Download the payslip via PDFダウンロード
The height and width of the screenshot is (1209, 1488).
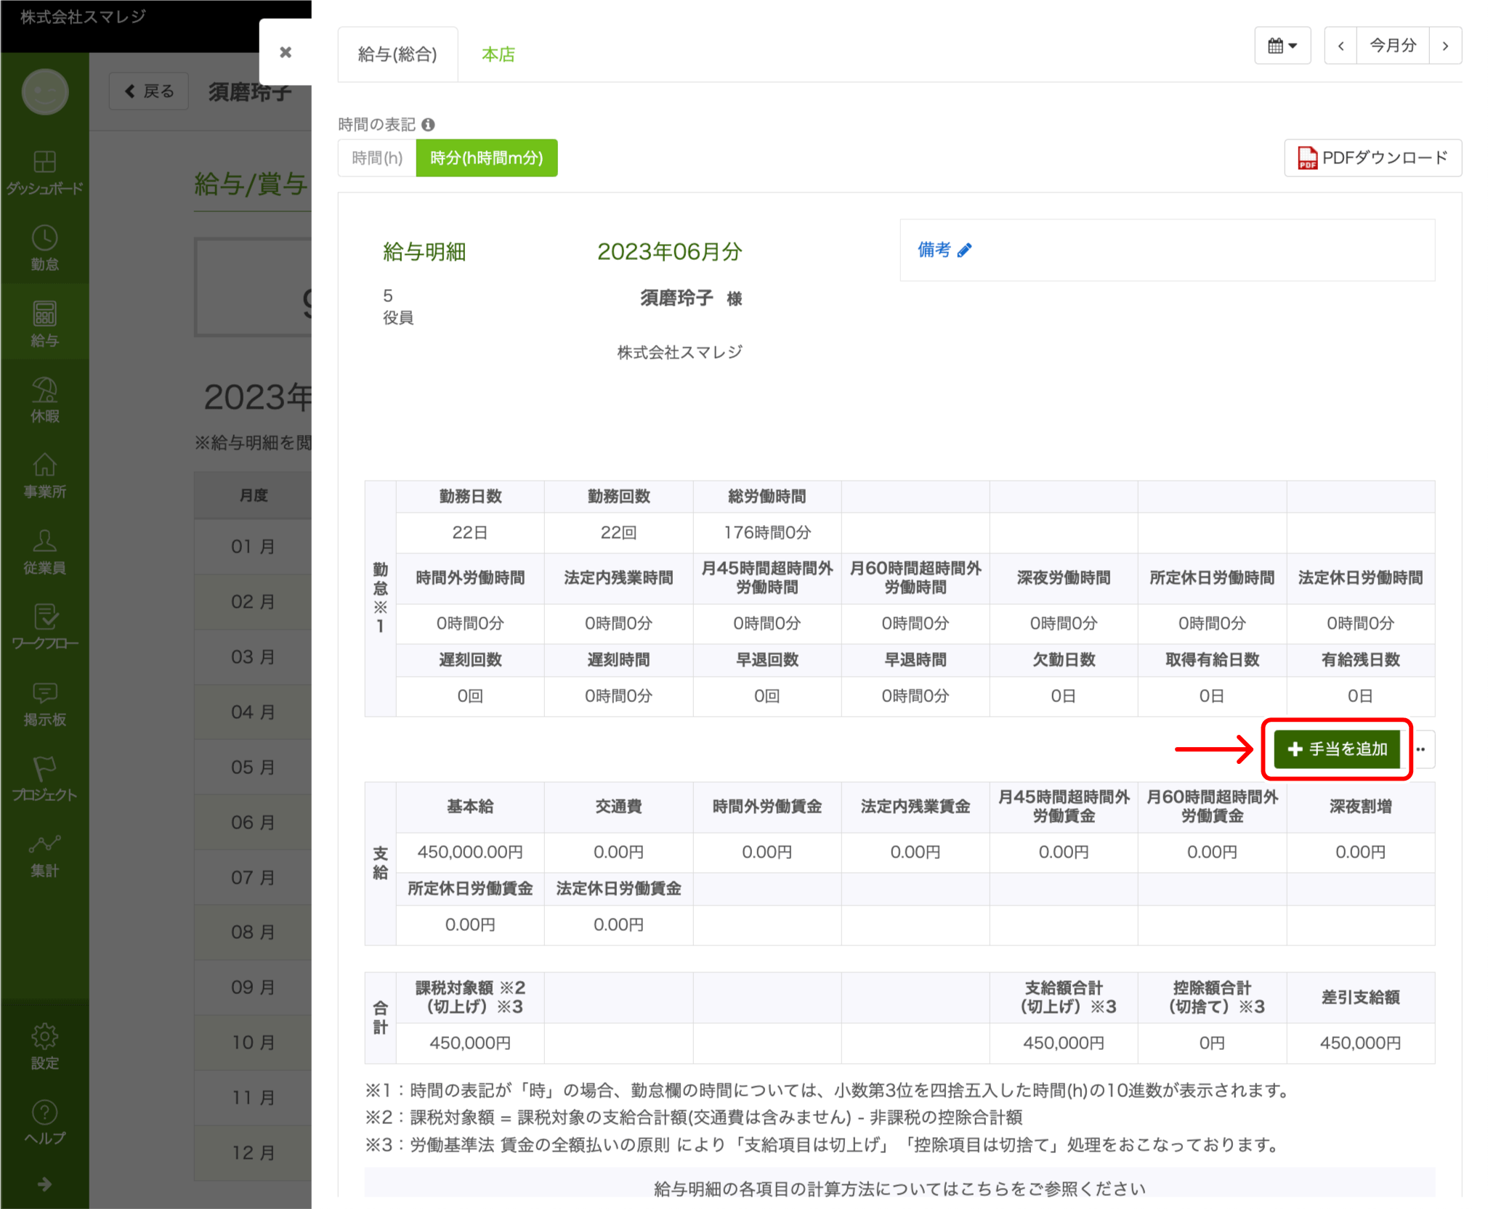pyautogui.click(x=1372, y=158)
